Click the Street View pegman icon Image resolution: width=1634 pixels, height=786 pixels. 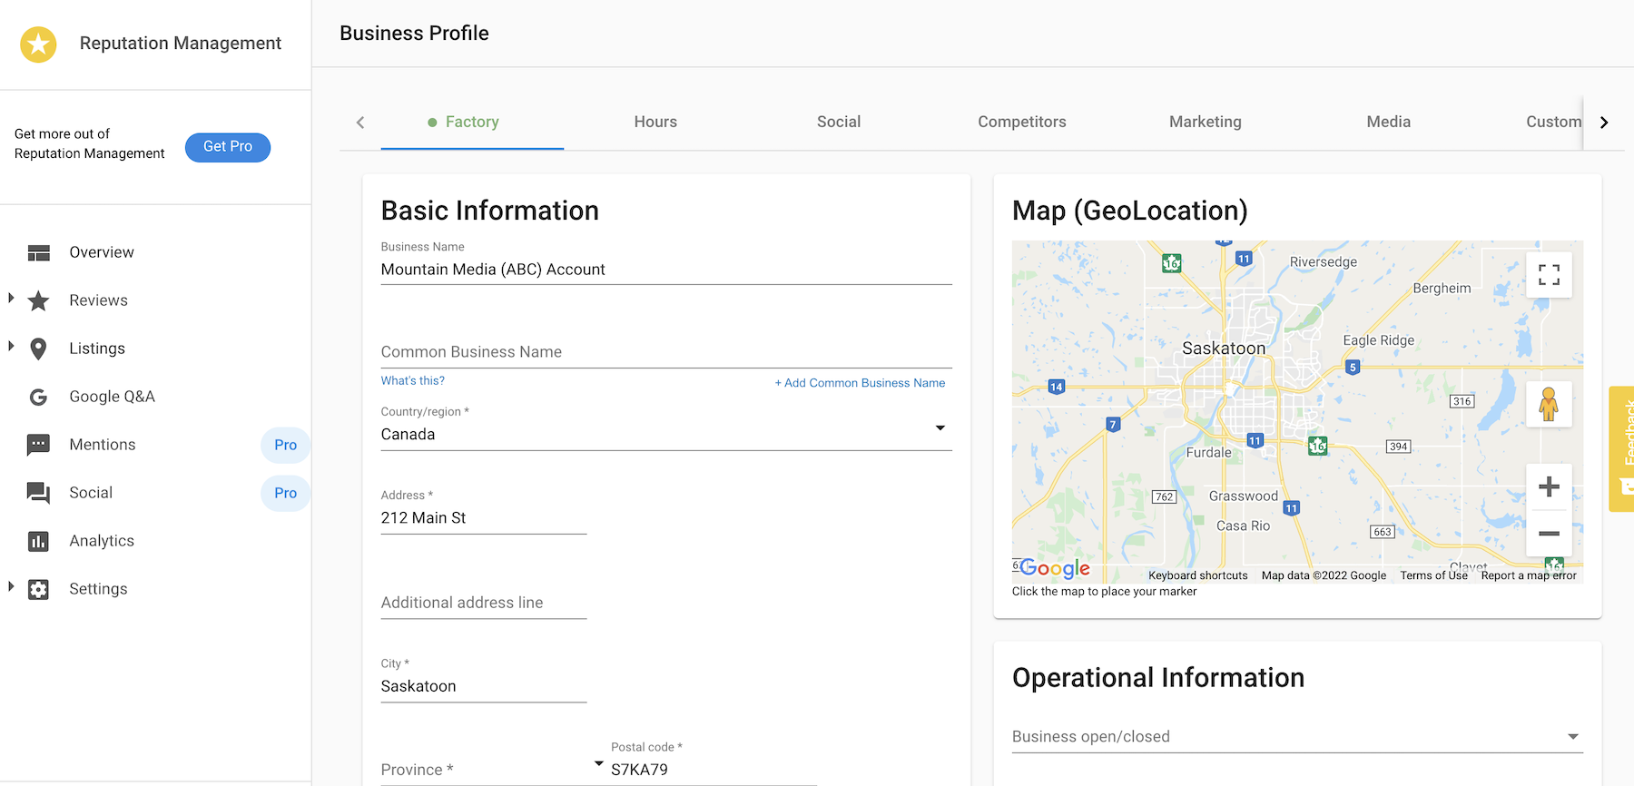[x=1549, y=404]
